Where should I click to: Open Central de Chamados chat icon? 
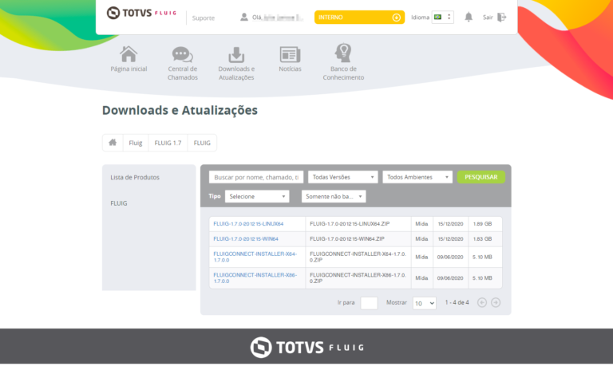182,54
